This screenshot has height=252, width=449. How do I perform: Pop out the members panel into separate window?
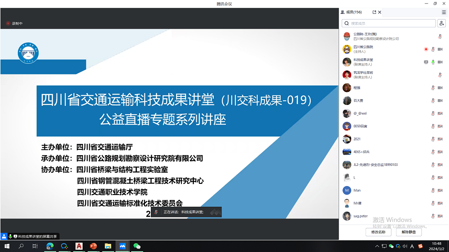click(x=374, y=12)
